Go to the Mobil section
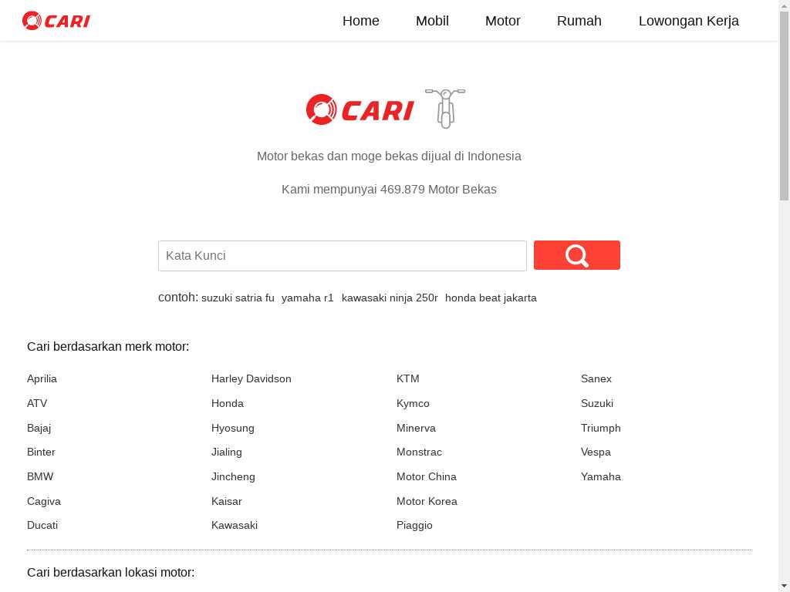The width and height of the screenshot is (790, 592). tap(432, 21)
